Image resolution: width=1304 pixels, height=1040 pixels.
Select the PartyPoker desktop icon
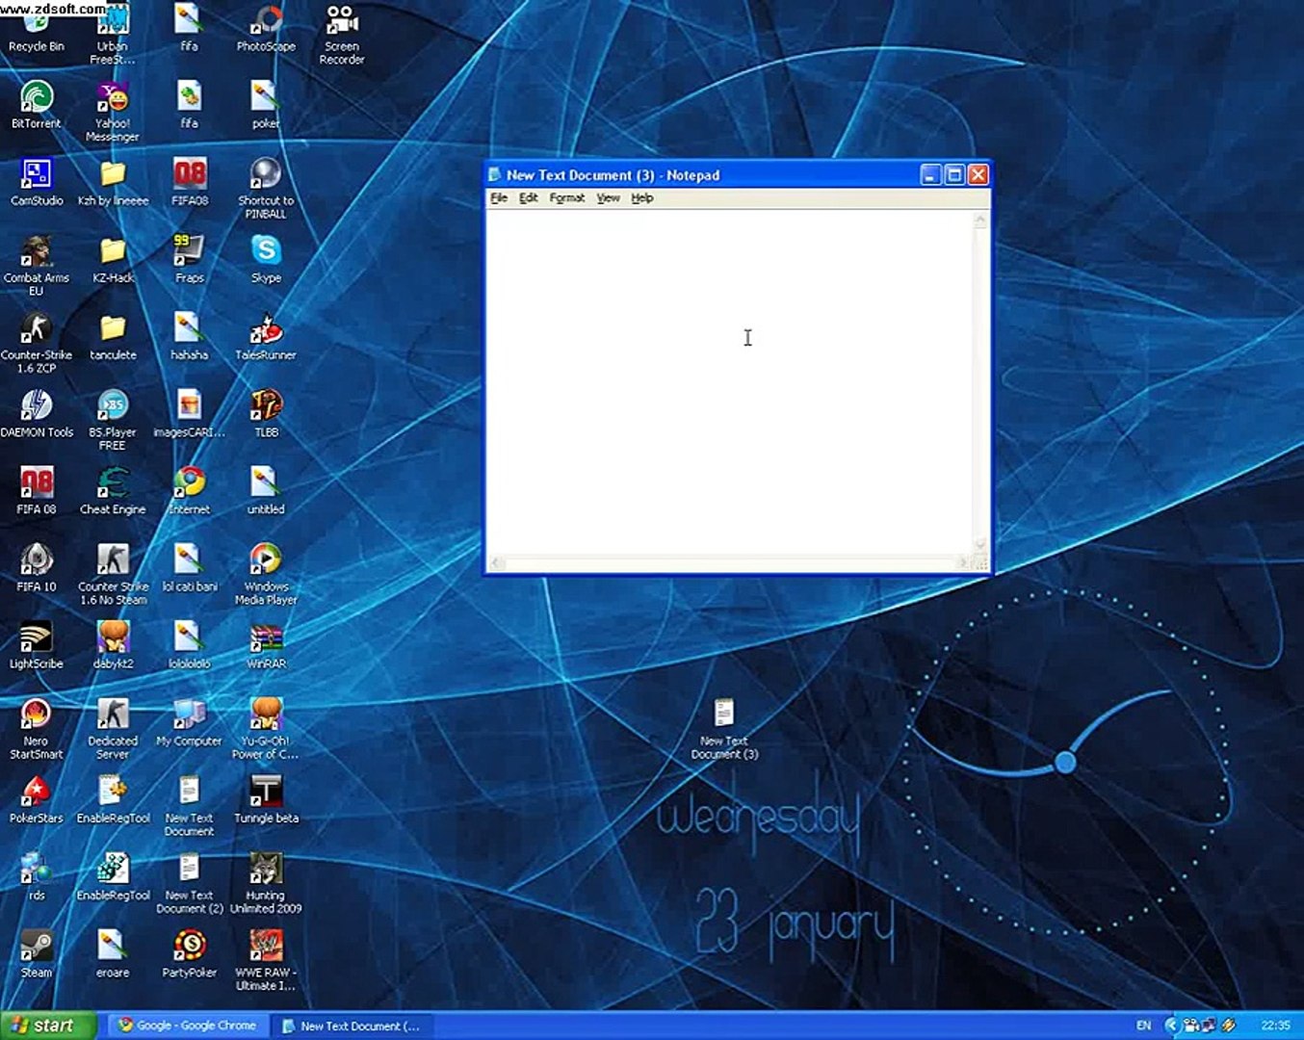[x=189, y=954]
